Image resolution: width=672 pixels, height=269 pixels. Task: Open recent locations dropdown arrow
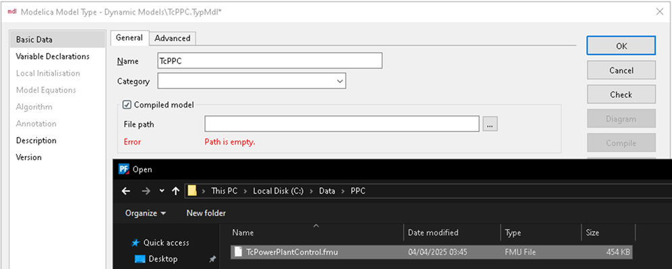click(x=161, y=191)
